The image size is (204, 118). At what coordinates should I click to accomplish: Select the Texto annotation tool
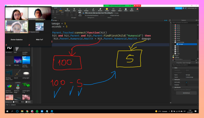tap(74, 9)
